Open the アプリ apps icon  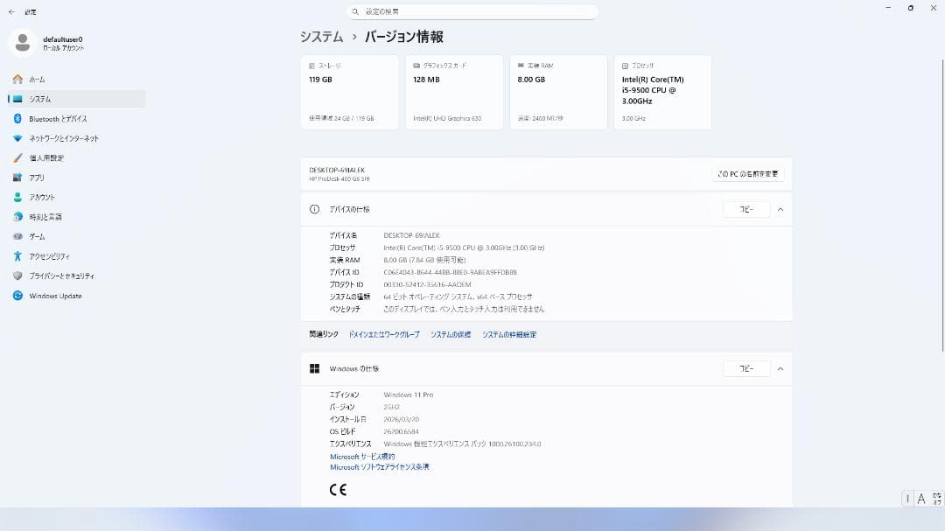pos(17,178)
